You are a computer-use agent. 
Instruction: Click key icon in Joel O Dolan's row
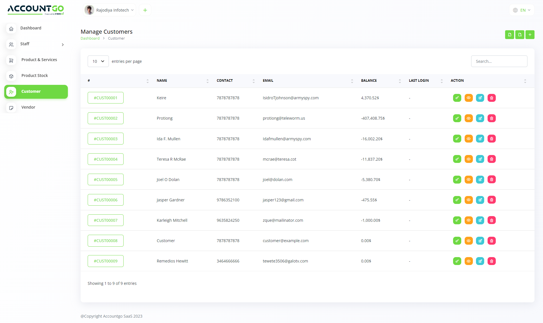pyautogui.click(x=457, y=179)
